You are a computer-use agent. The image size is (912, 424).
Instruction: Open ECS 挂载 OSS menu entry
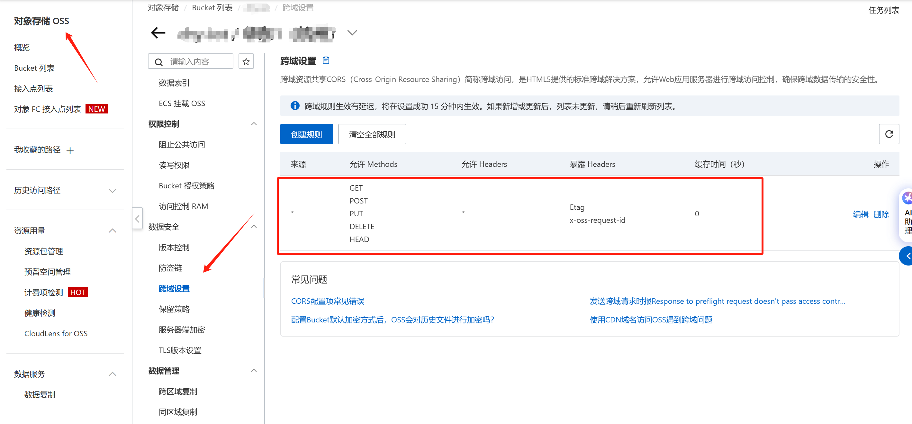tap(182, 103)
